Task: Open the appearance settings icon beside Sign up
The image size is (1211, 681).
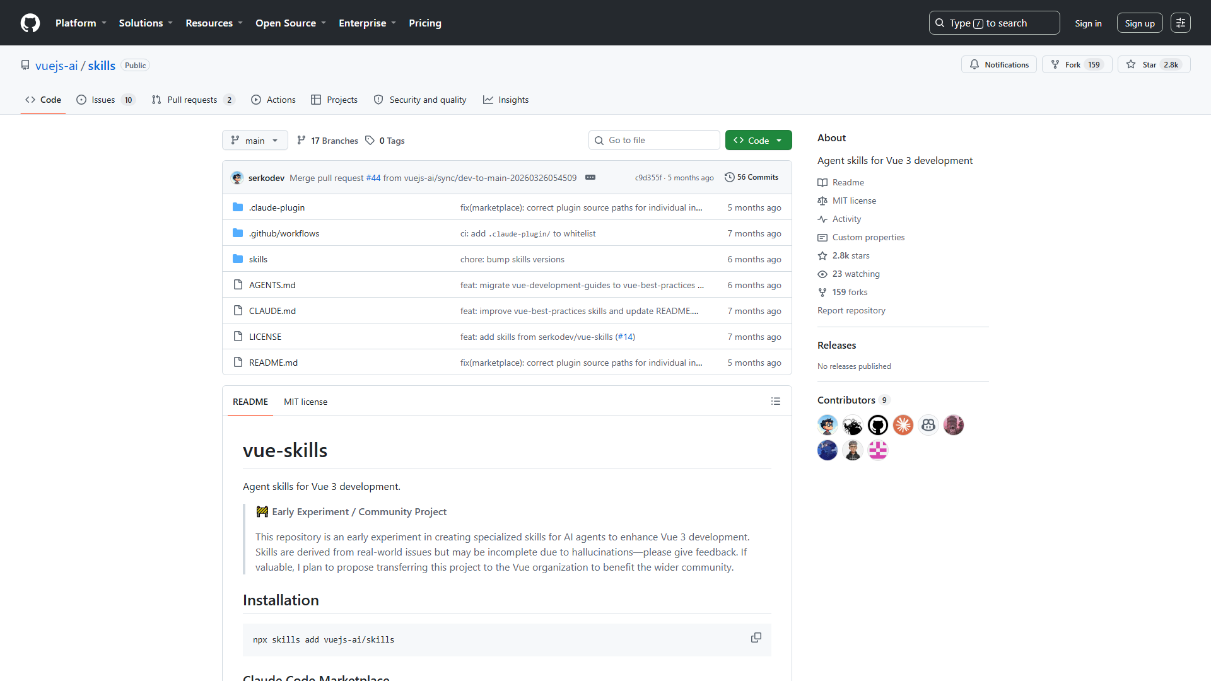Action: click(1180, 23)
